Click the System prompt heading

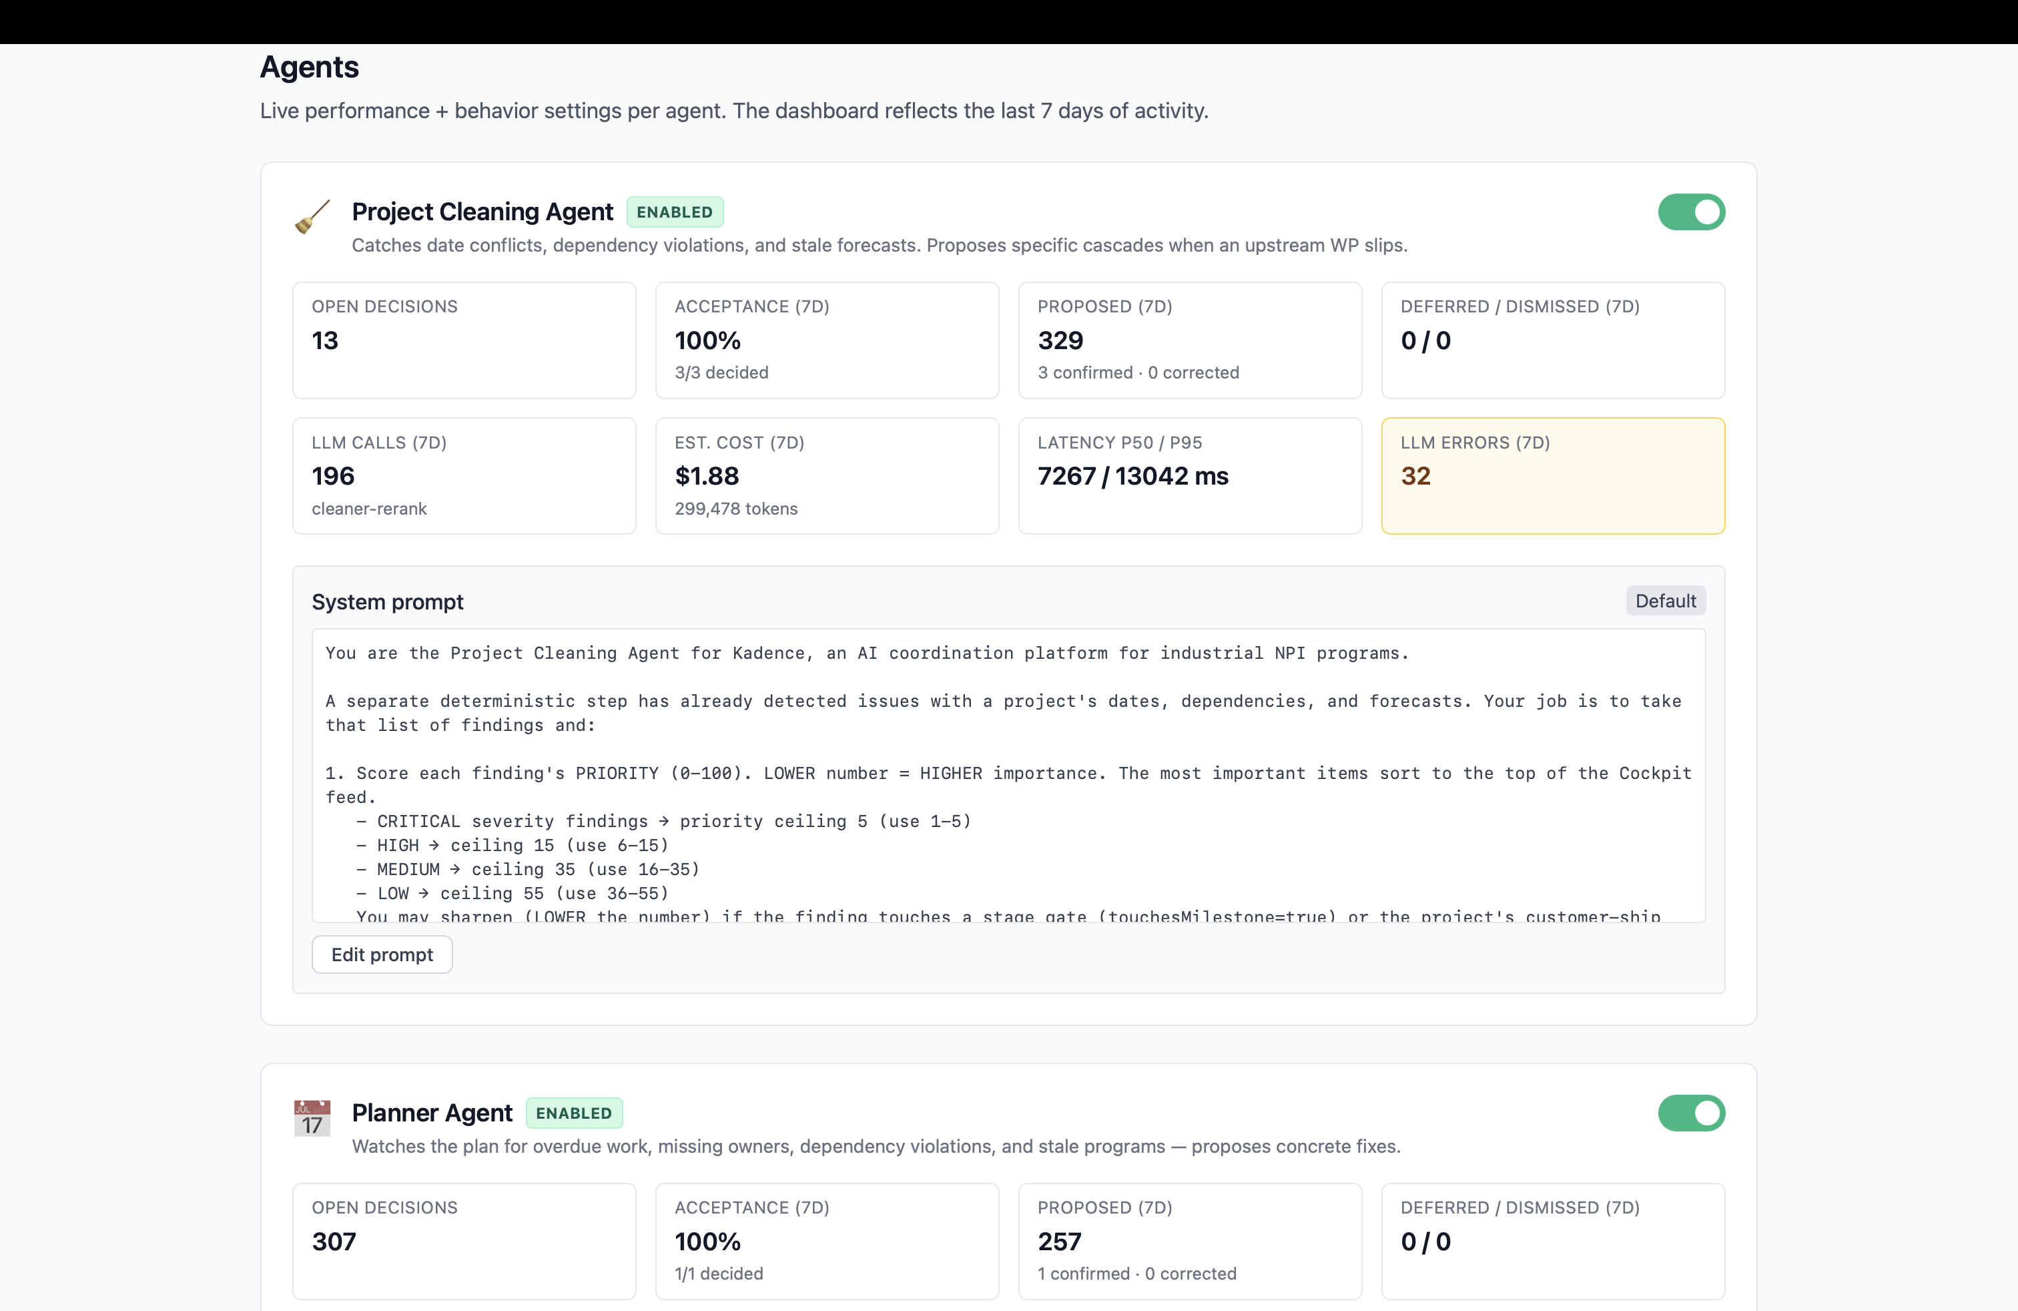[388, 601]
